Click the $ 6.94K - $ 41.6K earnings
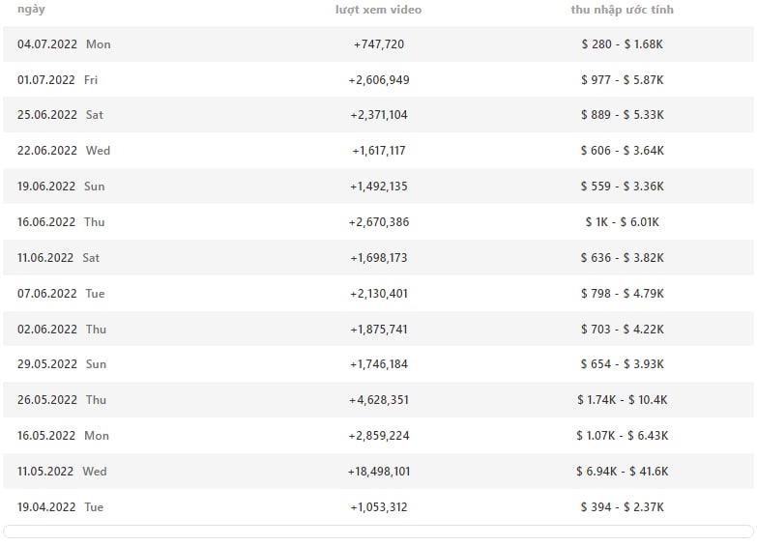 [x=623, y=472]
